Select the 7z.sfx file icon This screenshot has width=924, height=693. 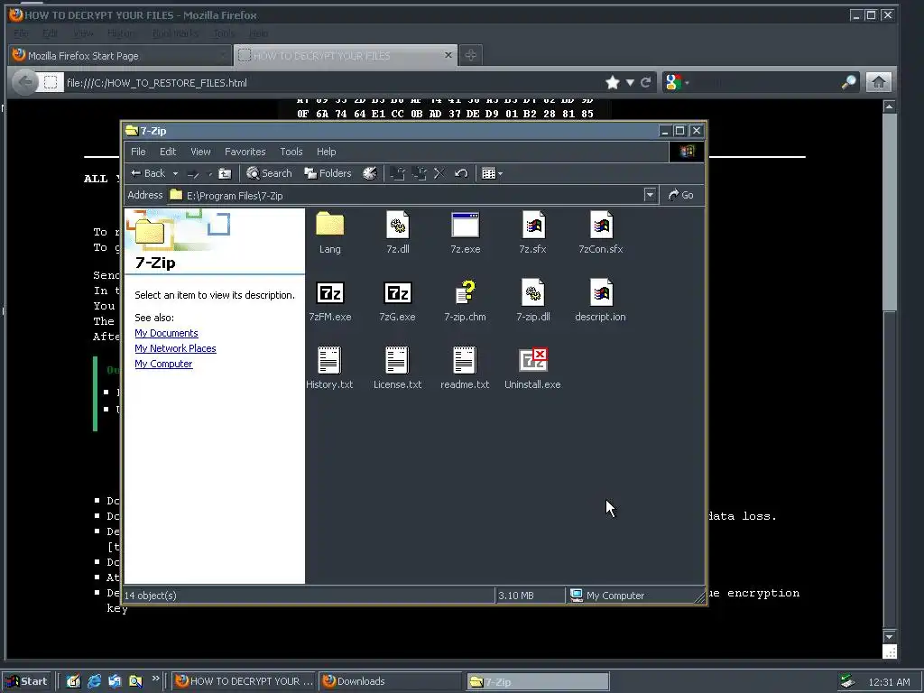click(532, 225)
